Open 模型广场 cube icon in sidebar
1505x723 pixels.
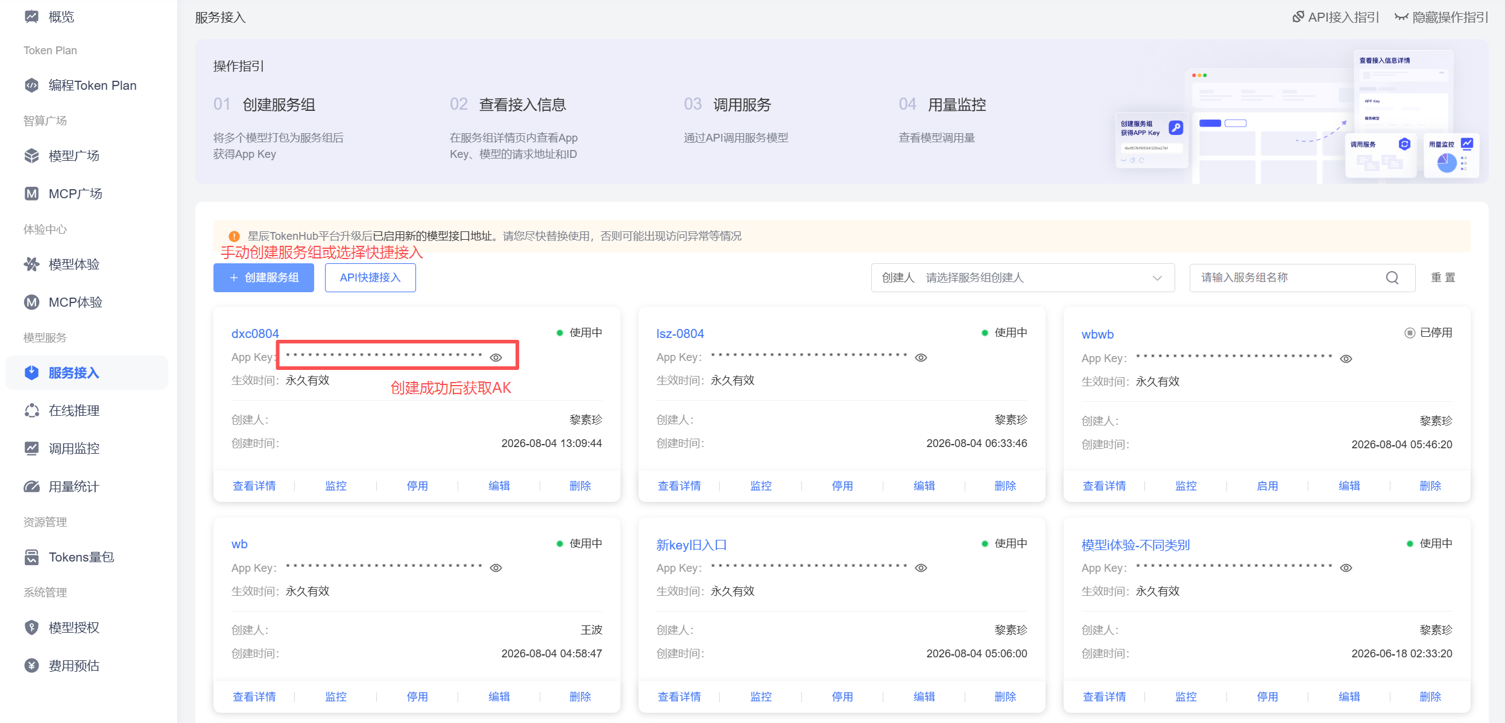tap(31, 155)
